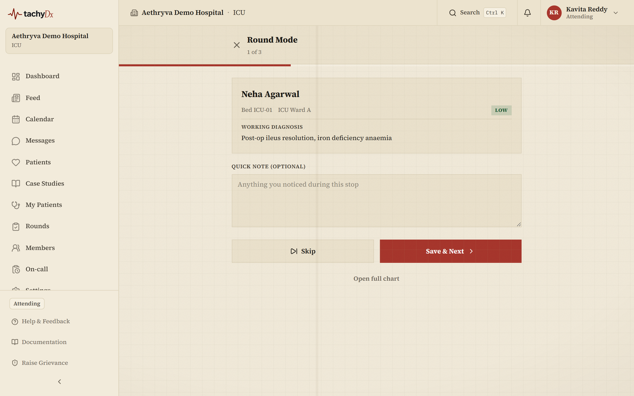Open Case Studies section
This screenshot has width=634, height=396.
click(59, 184)
